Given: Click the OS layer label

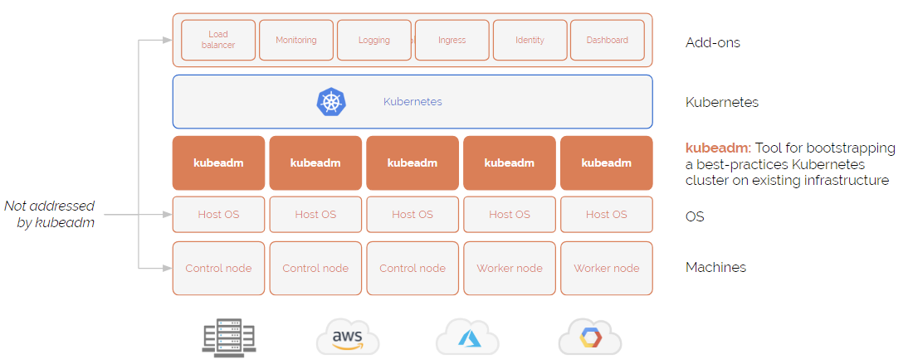Looking at the screenshot, I should pyautogui.click(x=695, y=216).
